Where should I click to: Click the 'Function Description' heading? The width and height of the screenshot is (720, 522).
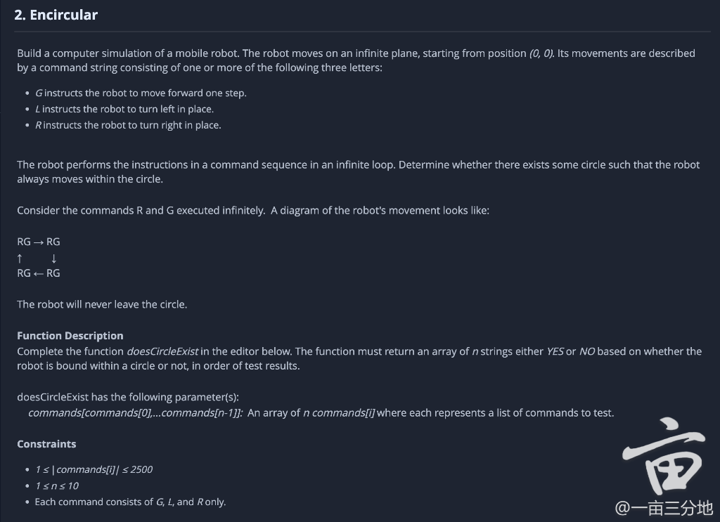pos(70,336)
